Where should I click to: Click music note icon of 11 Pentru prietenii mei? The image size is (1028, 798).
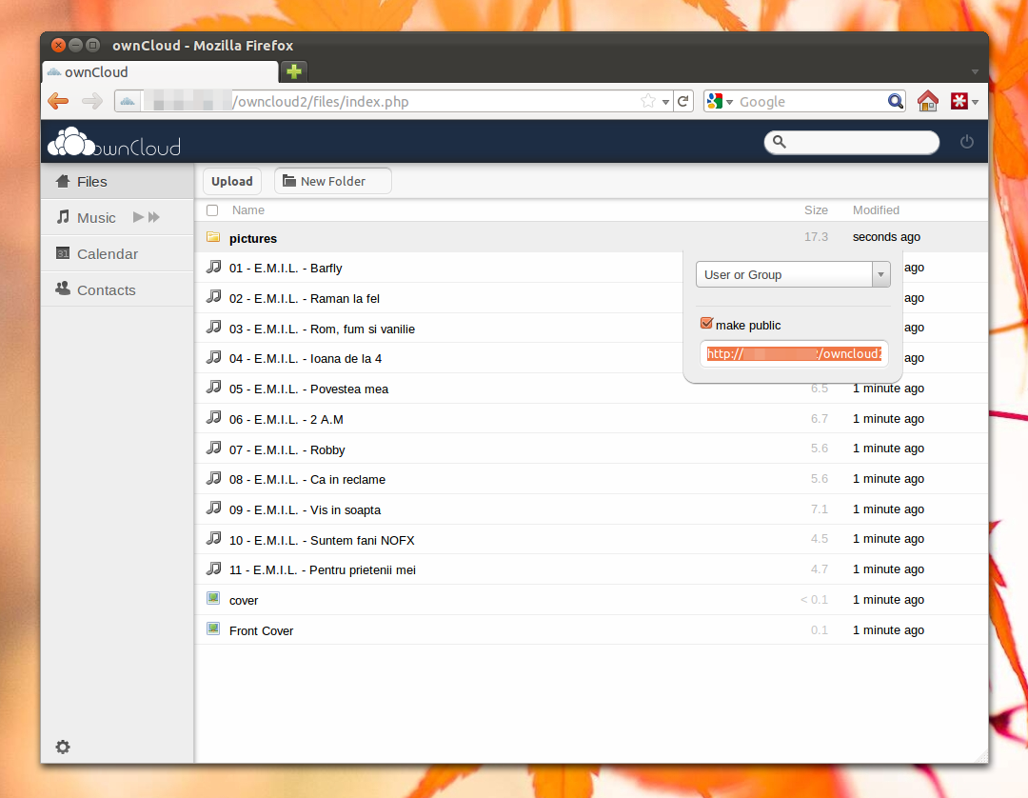pyautogui.click(x=213, y=568)
